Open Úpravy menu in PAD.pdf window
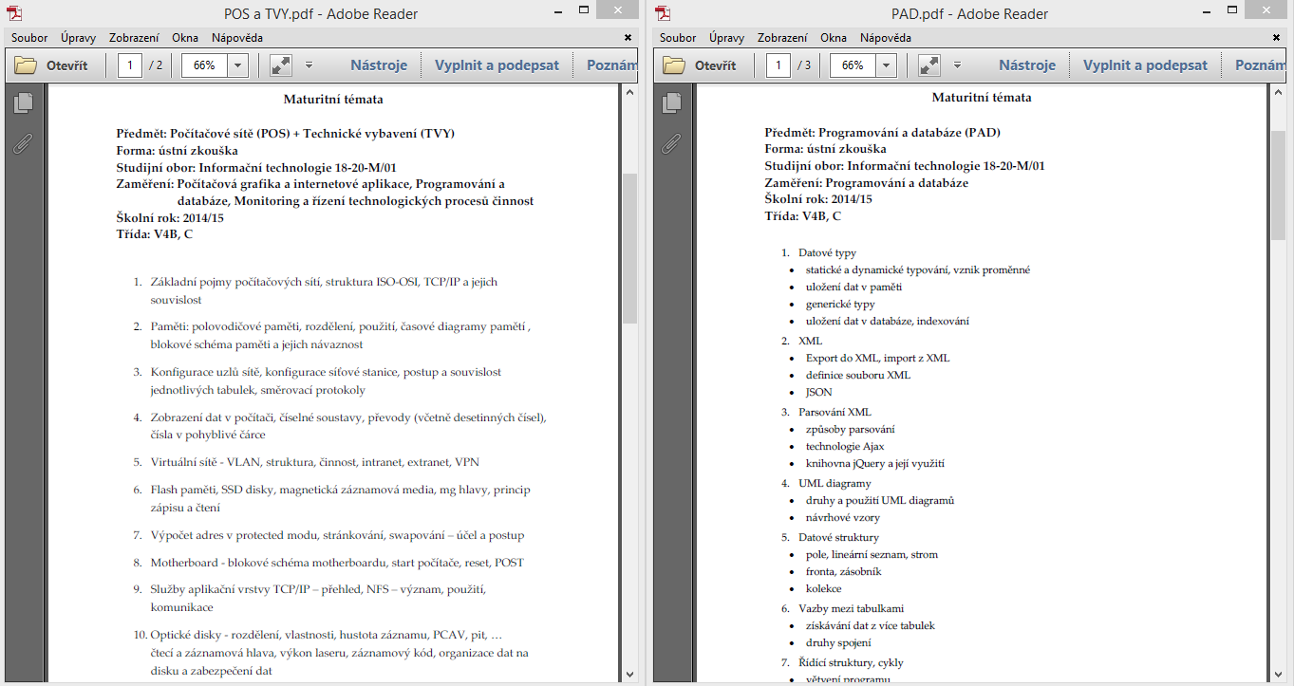Viewport: 1294px width, 686px height. (727, 38)
